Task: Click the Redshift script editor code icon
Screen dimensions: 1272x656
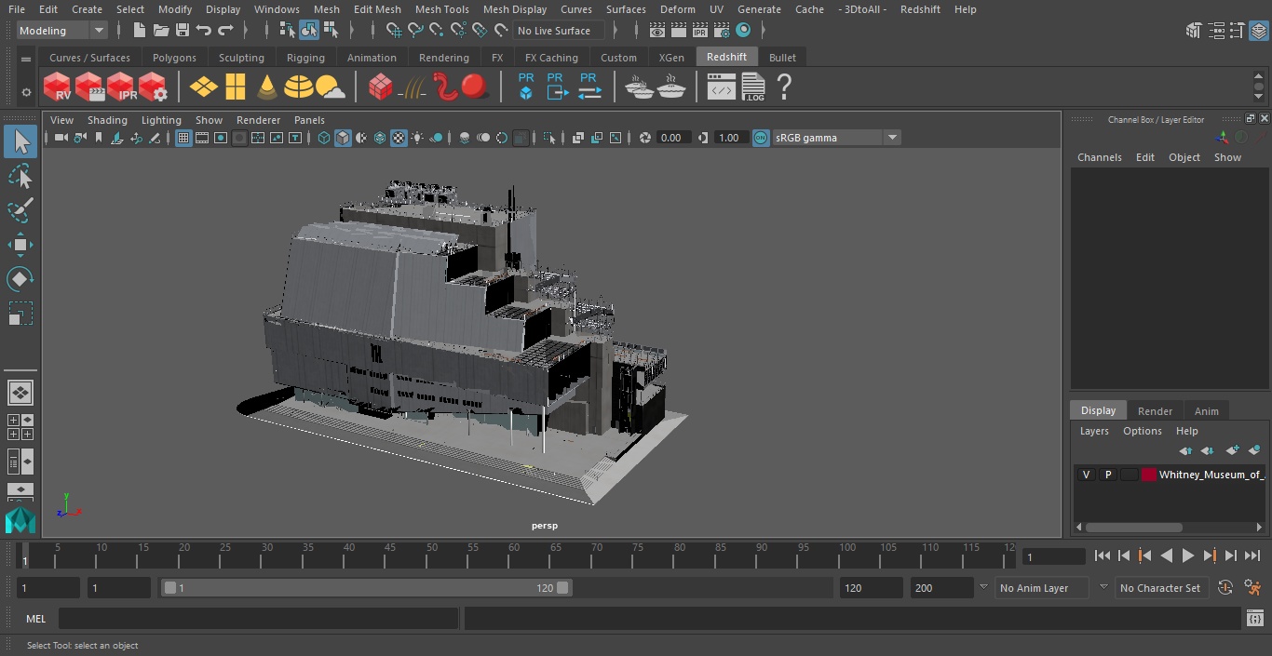Action: coord(721,87)
